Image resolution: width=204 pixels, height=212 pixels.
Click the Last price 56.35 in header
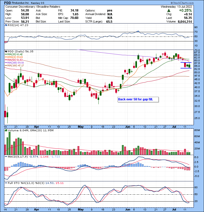(188, 18)
